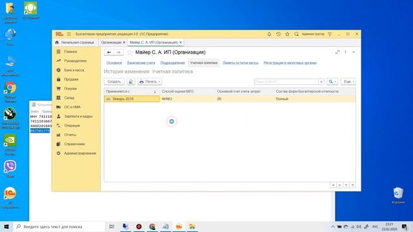Open the form's vertical dots menu
This screenshot has height=232, width=413.
coord(346,52)
